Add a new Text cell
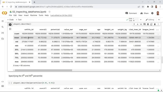163x92 pixels. (19, 20)
